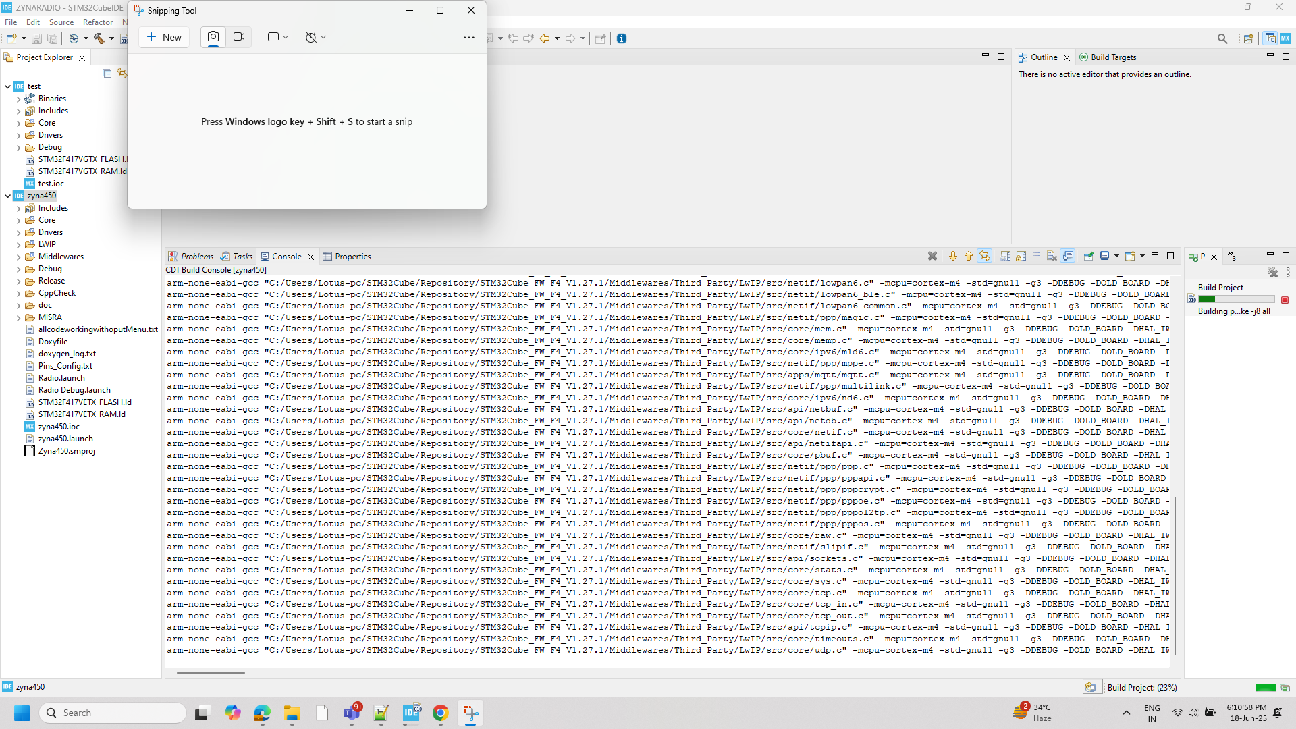1296x729 pixels.
Task: Open the MX perspective in the top-right corner
Action: 1286,38
